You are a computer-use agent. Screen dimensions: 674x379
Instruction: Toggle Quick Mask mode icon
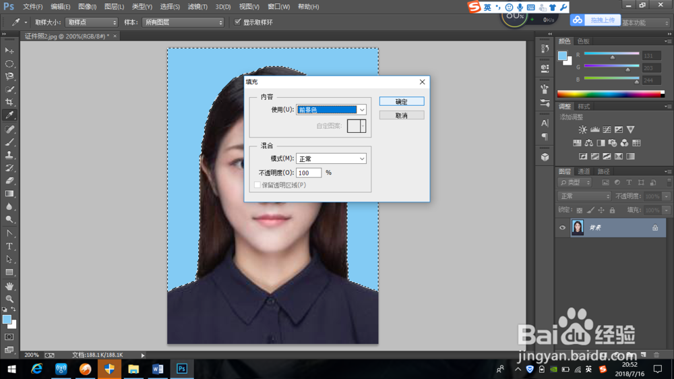point(9,337)
